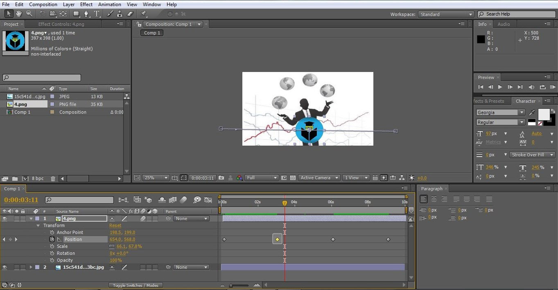Open the Graph Editor

[x=208, y=200]
